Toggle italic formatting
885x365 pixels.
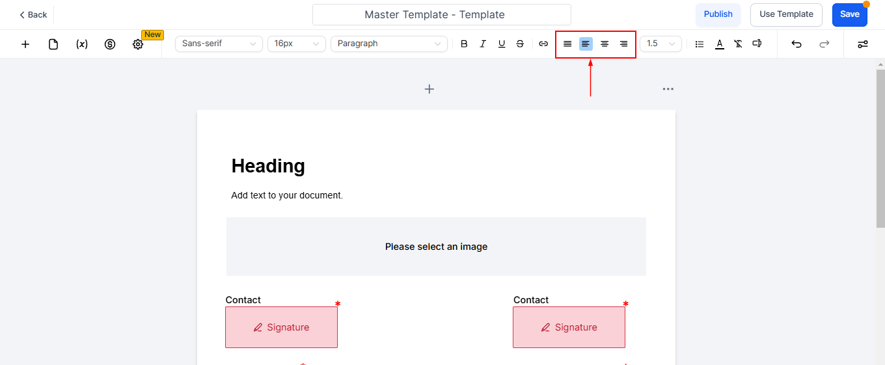point(483,44)
